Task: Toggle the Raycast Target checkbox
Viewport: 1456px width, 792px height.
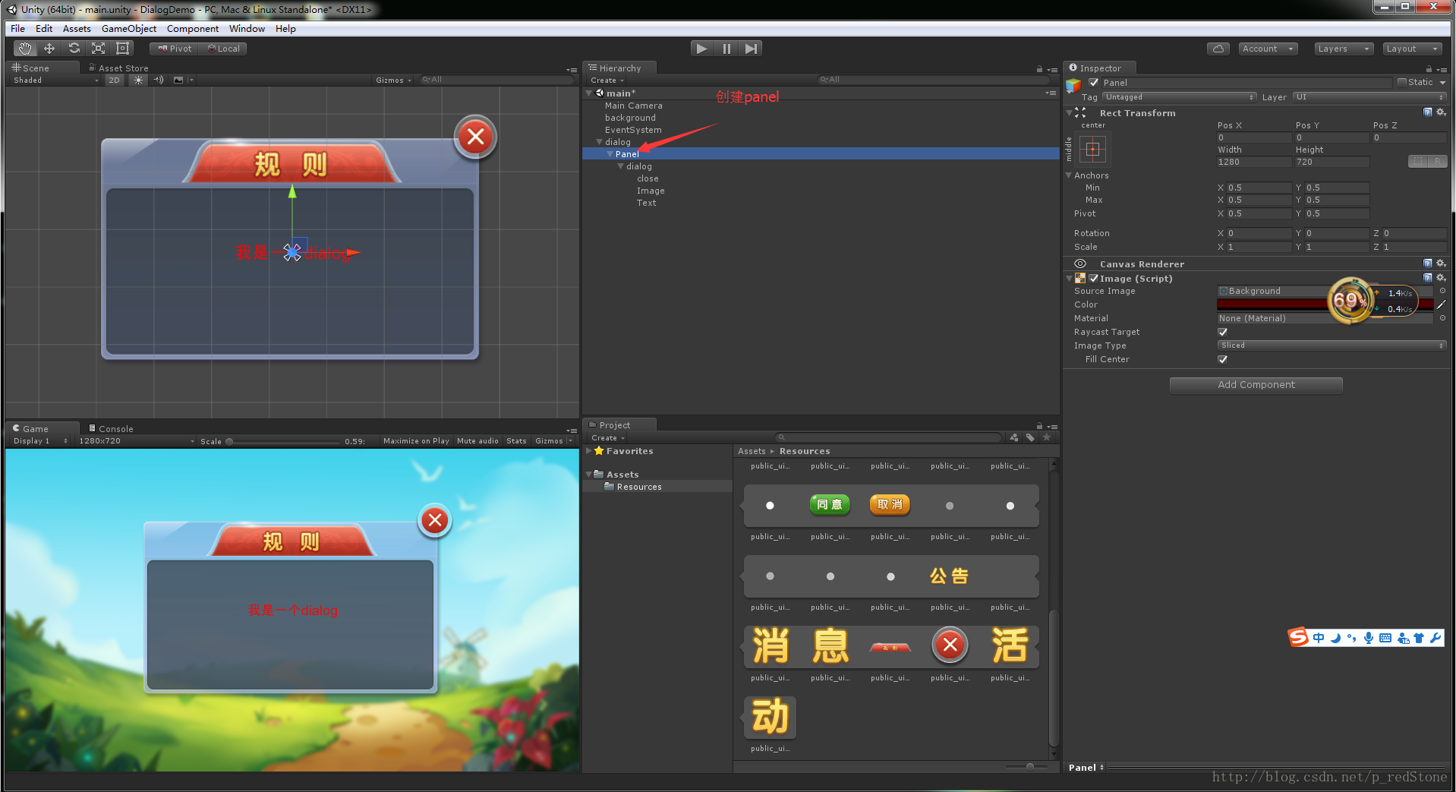Action: (1222, 332)
